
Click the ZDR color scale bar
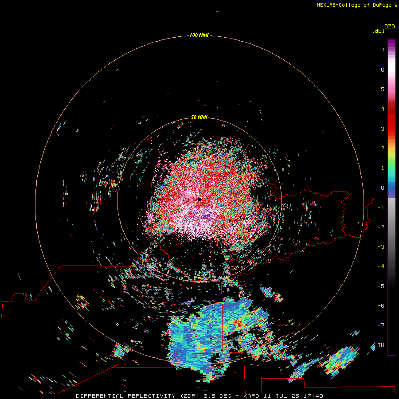[x=391, y=197]
